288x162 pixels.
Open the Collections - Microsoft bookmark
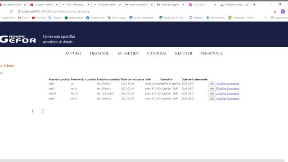[242, 18]
